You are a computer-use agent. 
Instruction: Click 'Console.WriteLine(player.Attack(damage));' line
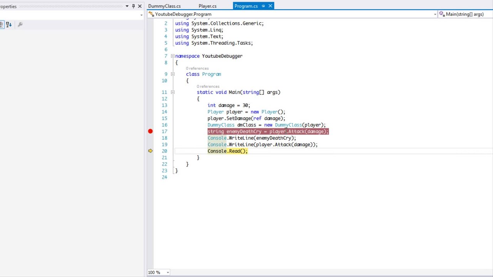point(263,145)
